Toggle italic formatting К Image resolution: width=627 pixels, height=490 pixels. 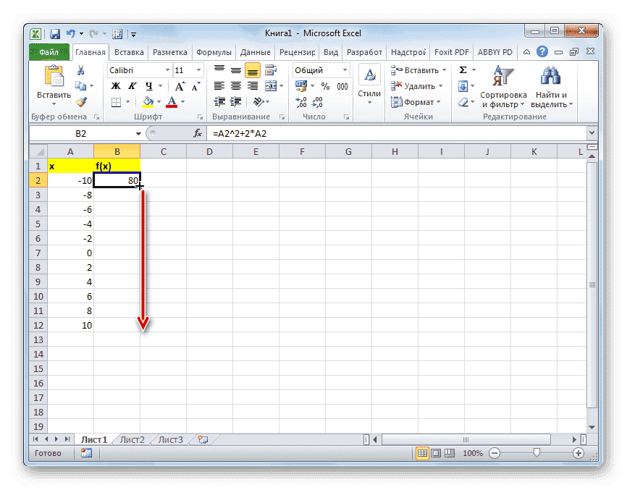(x=130, y=86)
